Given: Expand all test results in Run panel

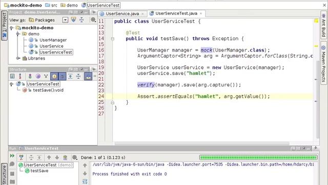Looking at the screenshot, I should pos(39,157).
